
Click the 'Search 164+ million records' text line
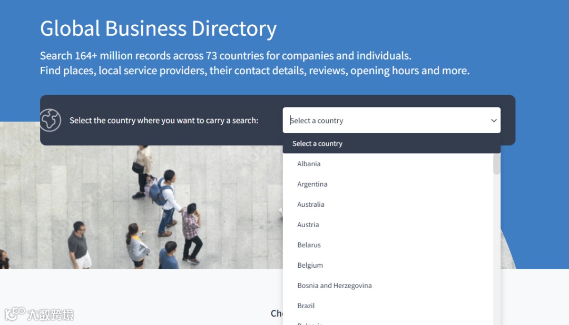(225, 55)
